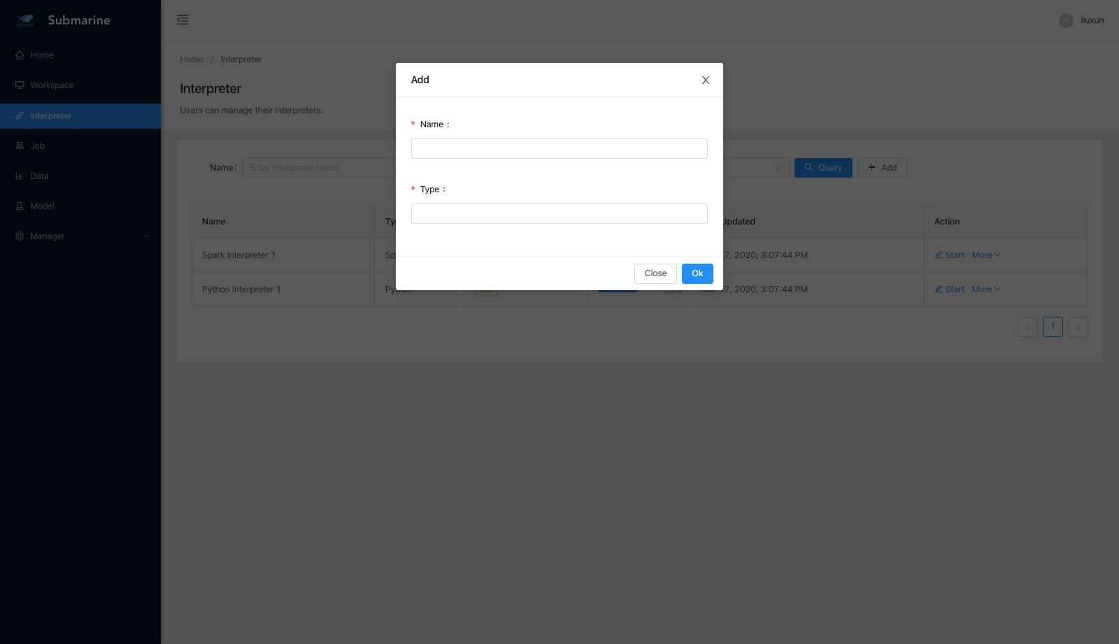Click the Name column header
The width and height of the screenshot is (1119, 644).
tap(283, 222)
